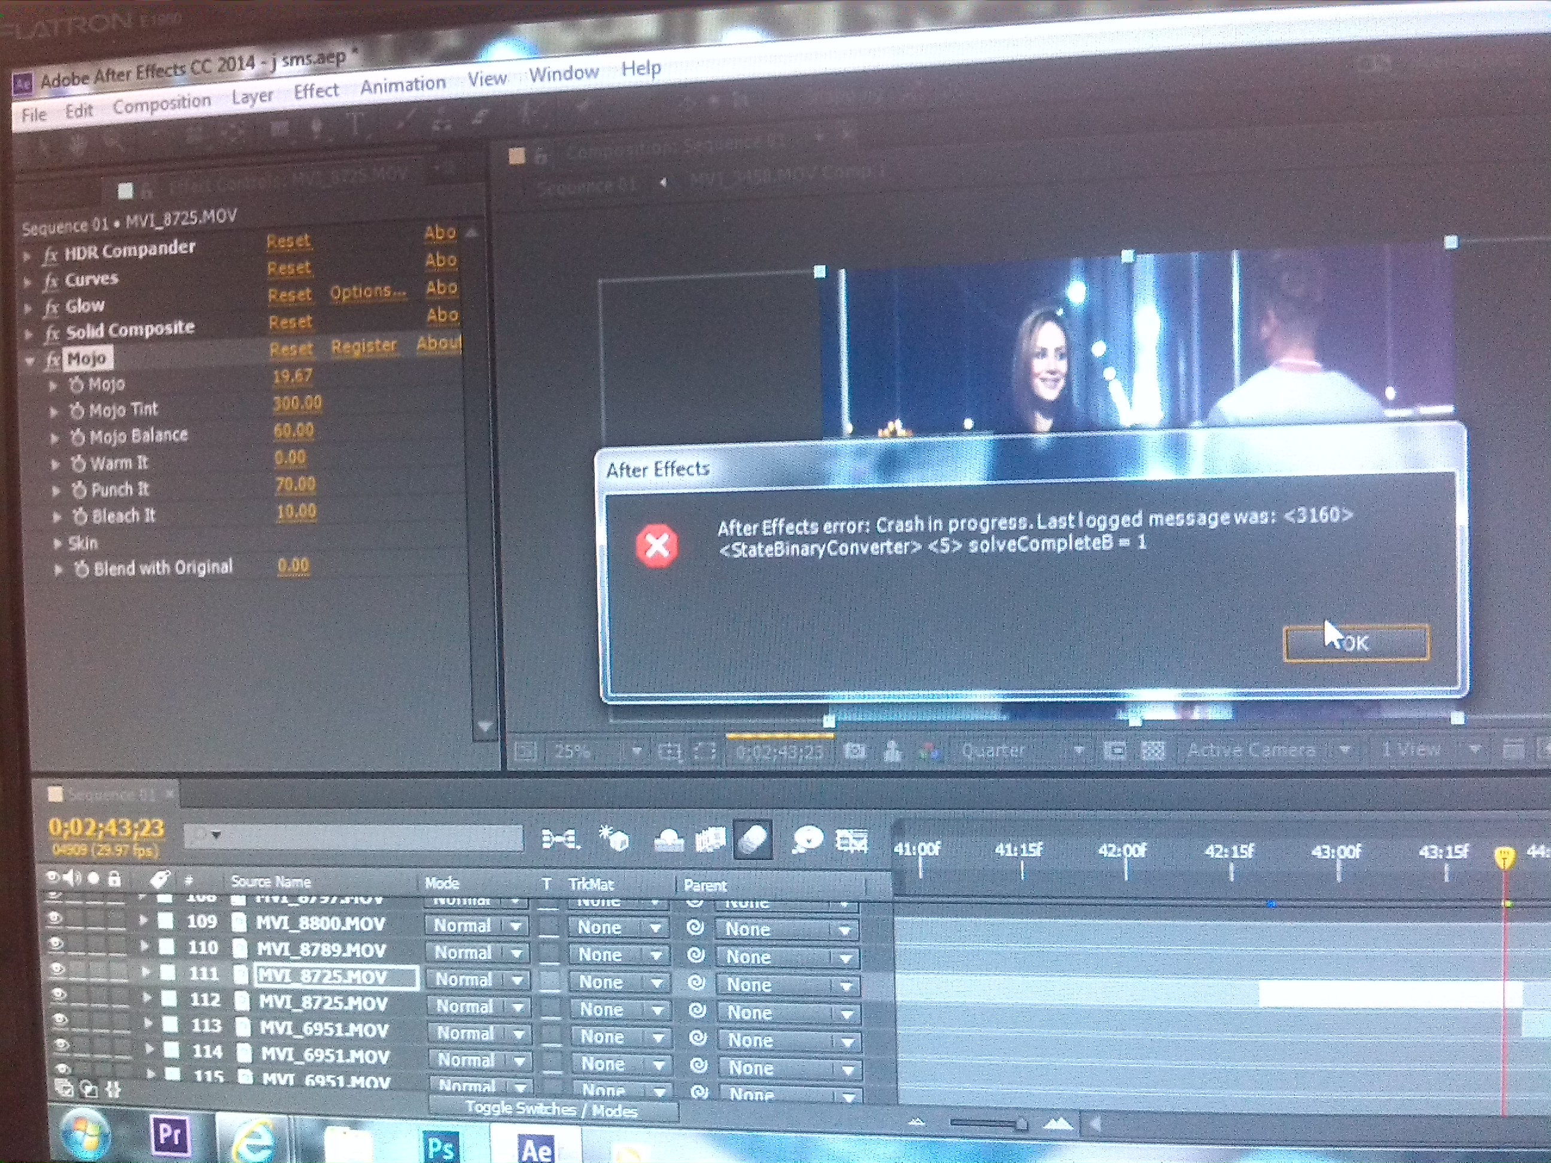The height and width of the screenshot is (1163, 1551).
Task: Open the Animation menu
Action: [403, 84]
